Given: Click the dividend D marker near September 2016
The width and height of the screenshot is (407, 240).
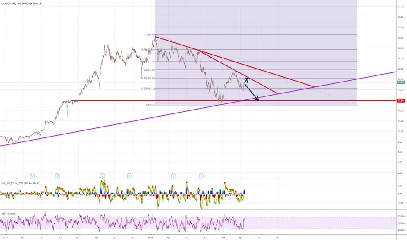Looking at the screenshot, I should pos(58,176).
